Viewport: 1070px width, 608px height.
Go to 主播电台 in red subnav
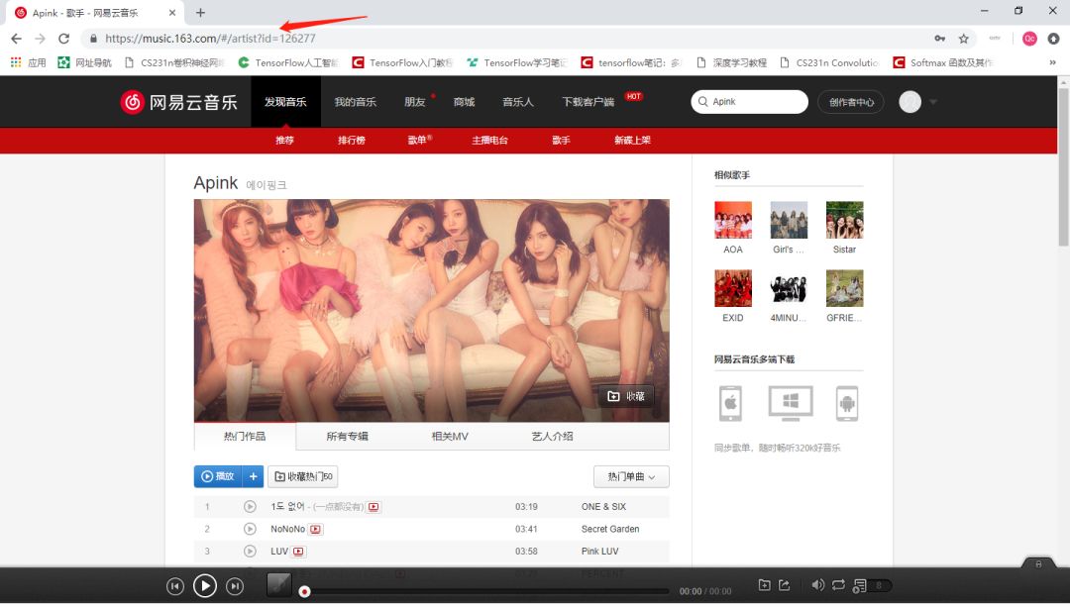pyautogui.click(x=489, y=140)
